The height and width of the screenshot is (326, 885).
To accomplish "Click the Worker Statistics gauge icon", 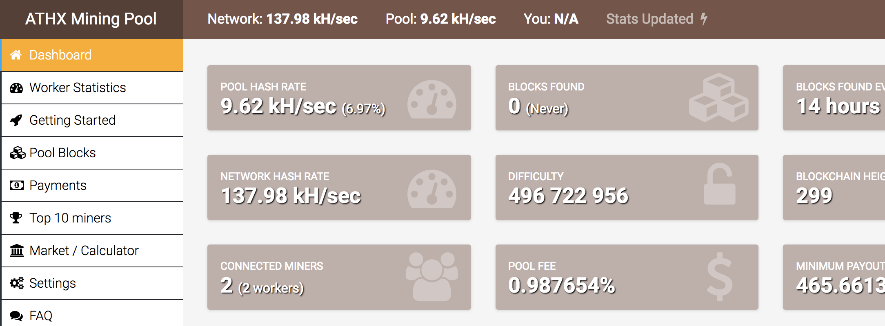I will click(16, 88).
